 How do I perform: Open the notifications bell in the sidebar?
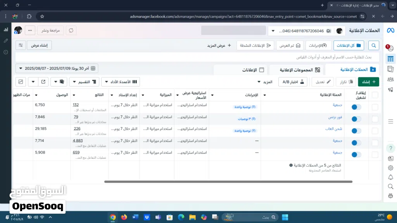390,177
